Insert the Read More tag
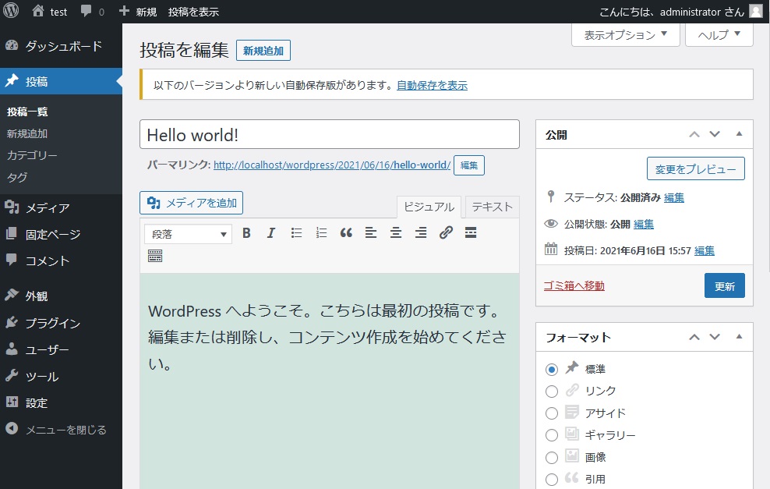Image resolution: width=770 pixels, height=489 pixels. 471,233
